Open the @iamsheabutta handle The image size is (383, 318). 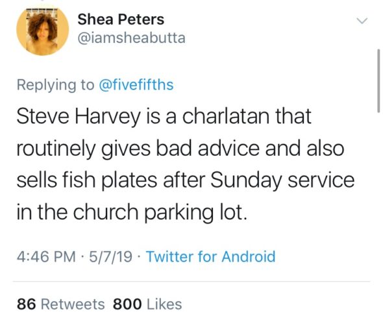click(131, 38)
